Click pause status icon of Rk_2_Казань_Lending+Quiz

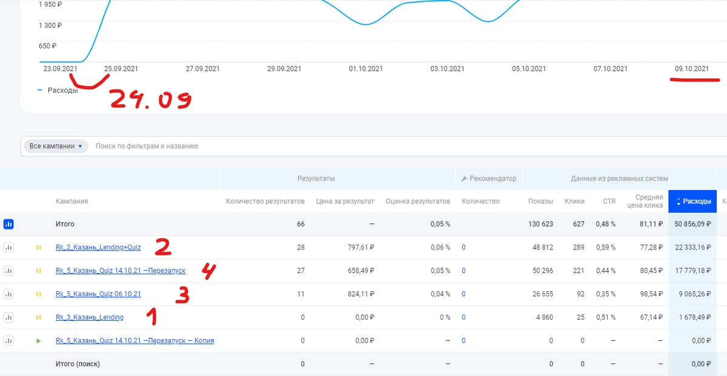(x=39, y=248)
